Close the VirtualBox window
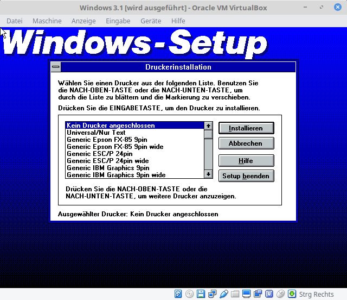Viewport: 347px width, 300px height. 338,7
